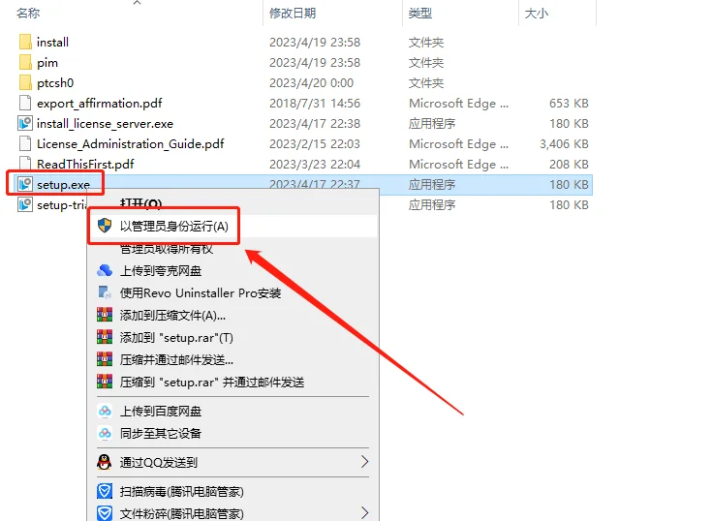Expand the 文件粉碎 submenu arrow
Image resolution: width=712 pixels, height=521 pixels.
365,513
